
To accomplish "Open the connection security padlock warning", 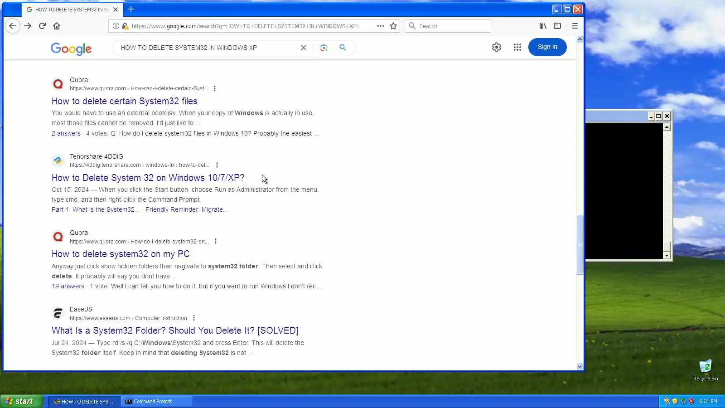I will 125,26.
